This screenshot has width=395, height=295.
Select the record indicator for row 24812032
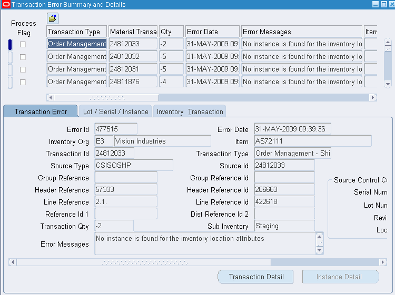coord(10,57)
